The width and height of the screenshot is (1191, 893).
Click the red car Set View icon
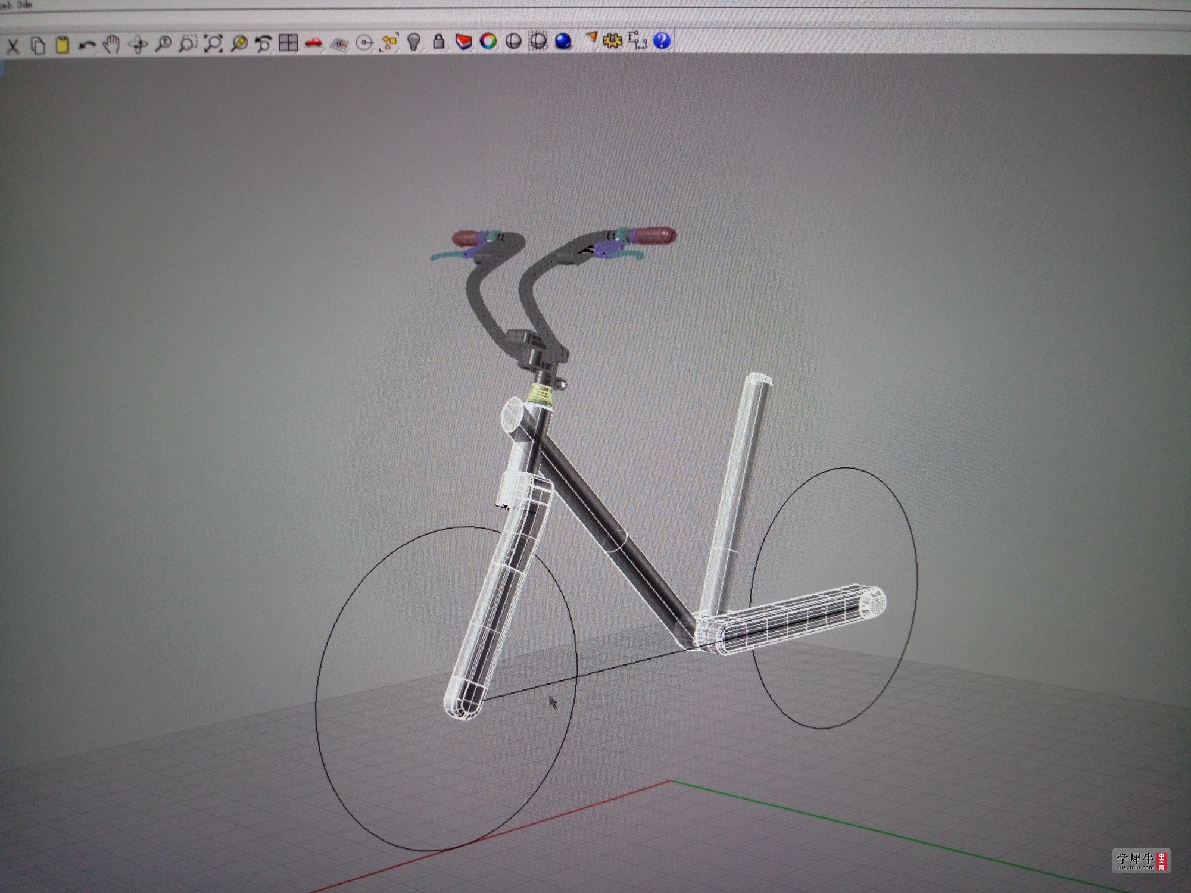click(313, 43)
